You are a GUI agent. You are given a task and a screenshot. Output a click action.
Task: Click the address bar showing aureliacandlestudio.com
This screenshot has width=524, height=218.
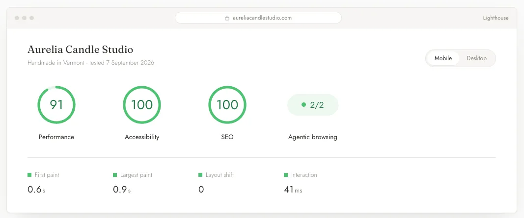pos(258,18)
